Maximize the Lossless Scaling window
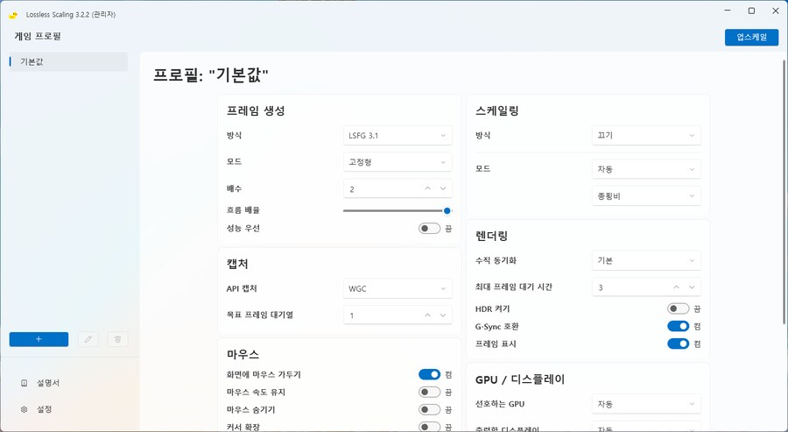The height and width of the screenshot is (432, 788). 751,11
